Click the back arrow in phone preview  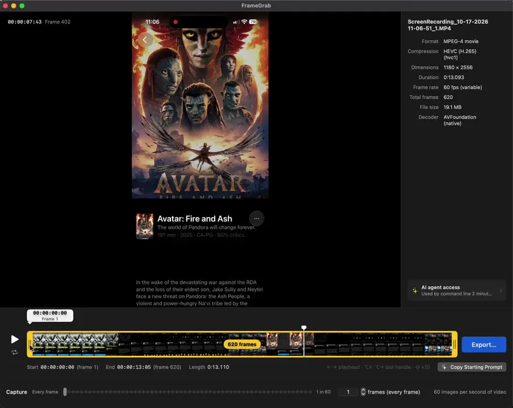point(145,40)
